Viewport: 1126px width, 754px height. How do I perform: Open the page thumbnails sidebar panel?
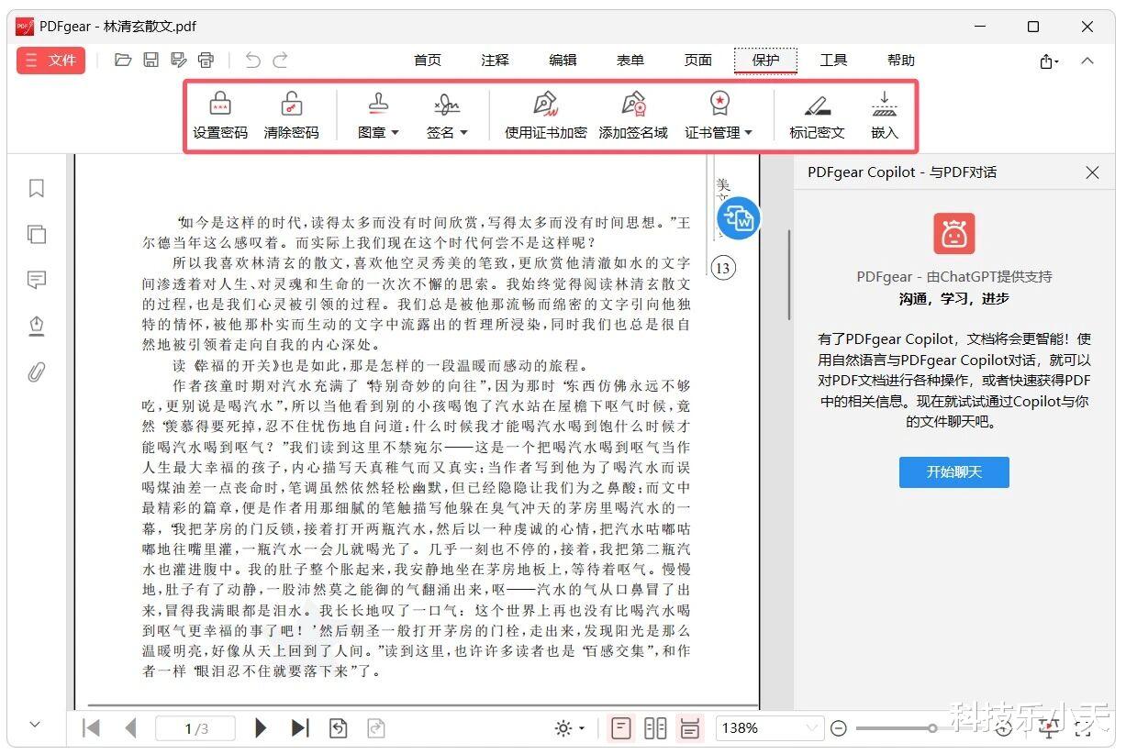pyautogui.click(x=37, y=234)
